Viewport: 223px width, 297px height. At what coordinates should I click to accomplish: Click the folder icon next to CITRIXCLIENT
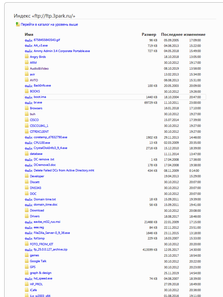[x=27, y=131]
